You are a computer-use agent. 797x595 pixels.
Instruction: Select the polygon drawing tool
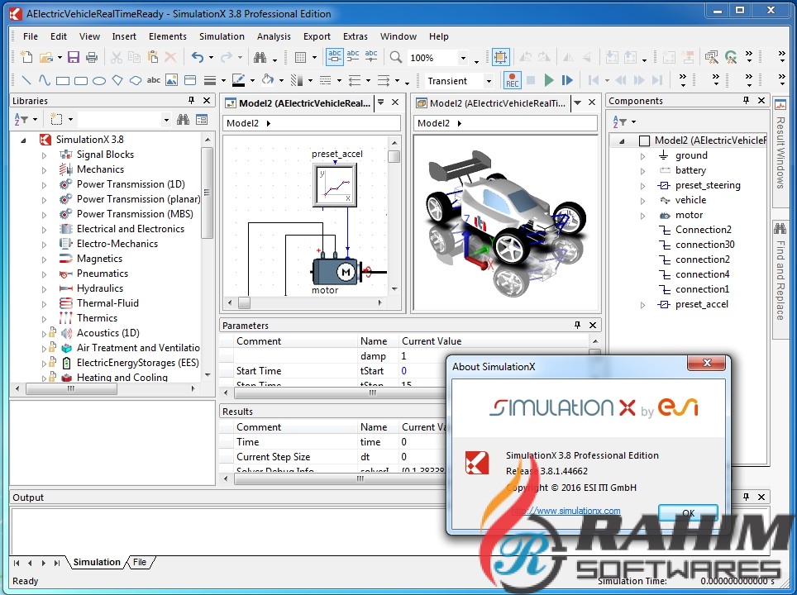[117, 80]
